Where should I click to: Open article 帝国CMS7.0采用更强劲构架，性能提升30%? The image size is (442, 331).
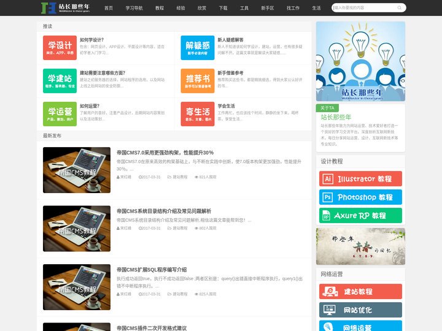point(165,153)
